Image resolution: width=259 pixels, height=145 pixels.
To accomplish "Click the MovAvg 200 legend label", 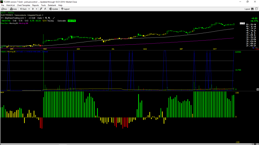I will pos(24,23).
